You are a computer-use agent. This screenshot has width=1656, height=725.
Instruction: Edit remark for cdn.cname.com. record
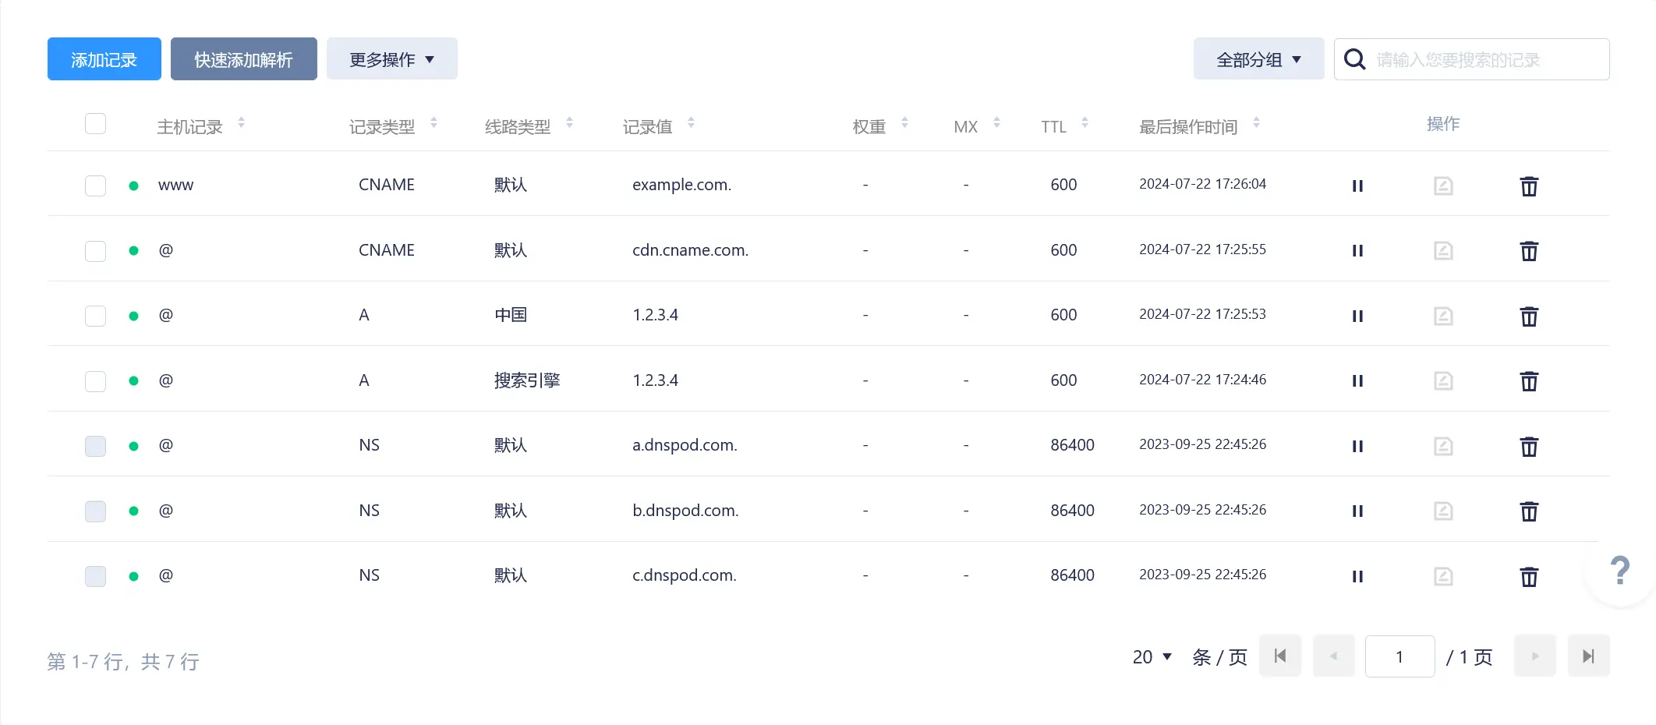click(1443, 251)
